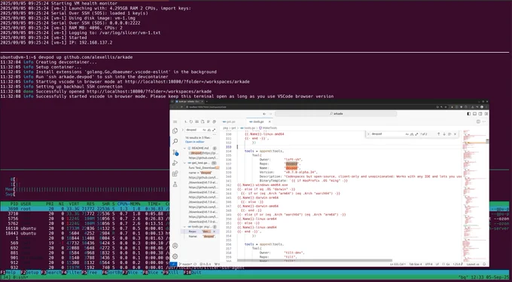This screenshot has height=282, width=512.
Task: Expand replace field in sidebar search
Action: point(182,130)
